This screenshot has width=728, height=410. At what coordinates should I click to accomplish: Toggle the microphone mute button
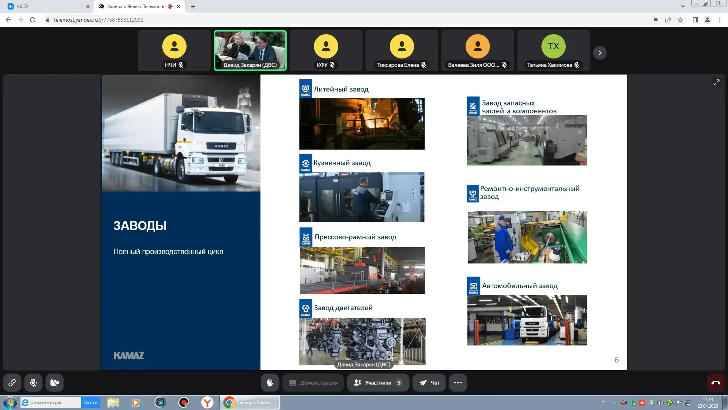coord(33,383)
